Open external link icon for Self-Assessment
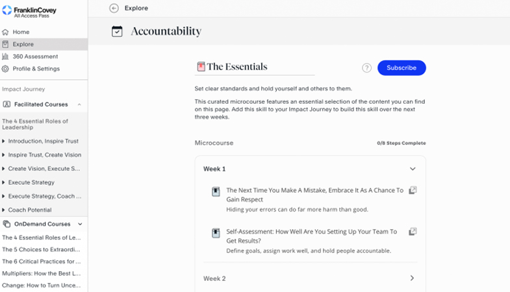 pos(413,231)
